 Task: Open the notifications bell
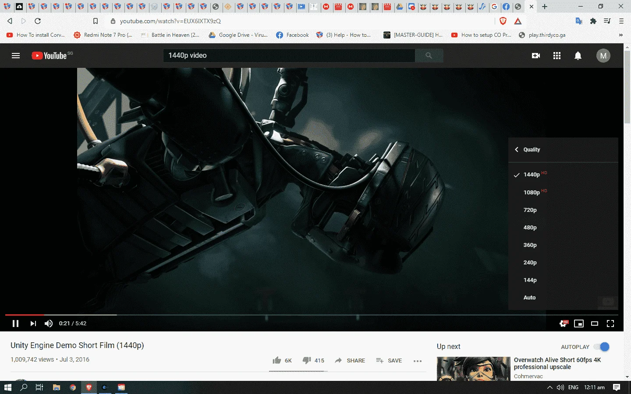[x=578, y=56]
